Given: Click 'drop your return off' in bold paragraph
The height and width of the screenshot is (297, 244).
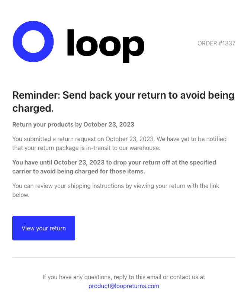Looking at the screenshot, I should [141, 163].
